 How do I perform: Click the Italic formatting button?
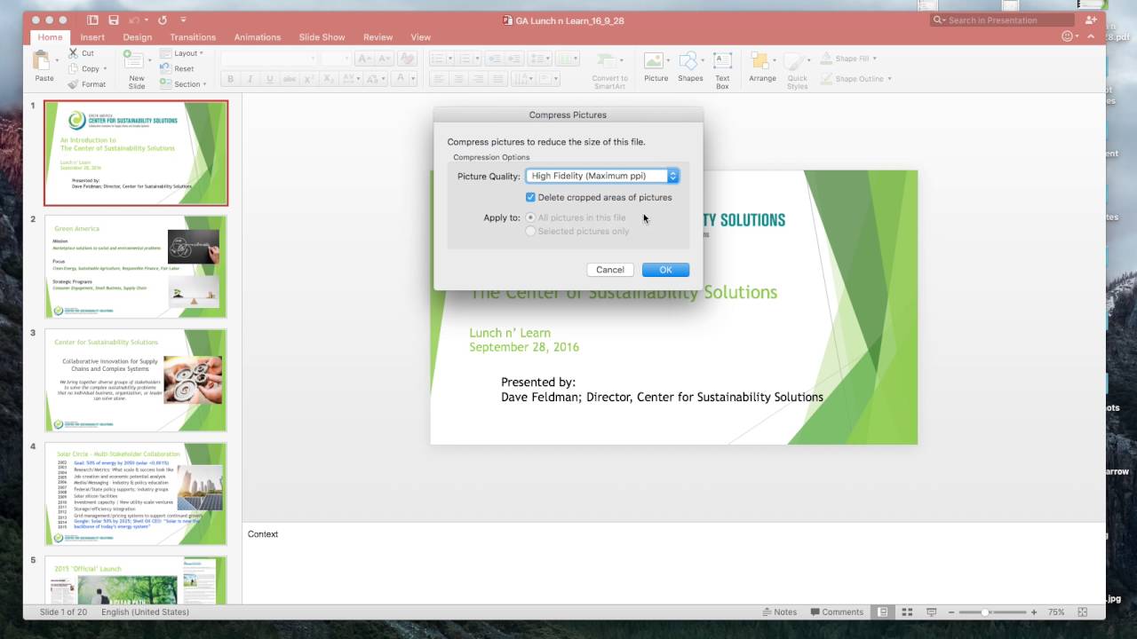(250, 79)
